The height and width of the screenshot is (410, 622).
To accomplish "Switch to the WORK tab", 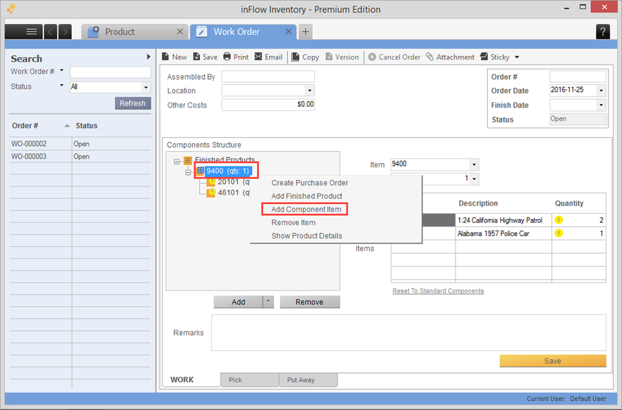I will [x=190, y=380].
